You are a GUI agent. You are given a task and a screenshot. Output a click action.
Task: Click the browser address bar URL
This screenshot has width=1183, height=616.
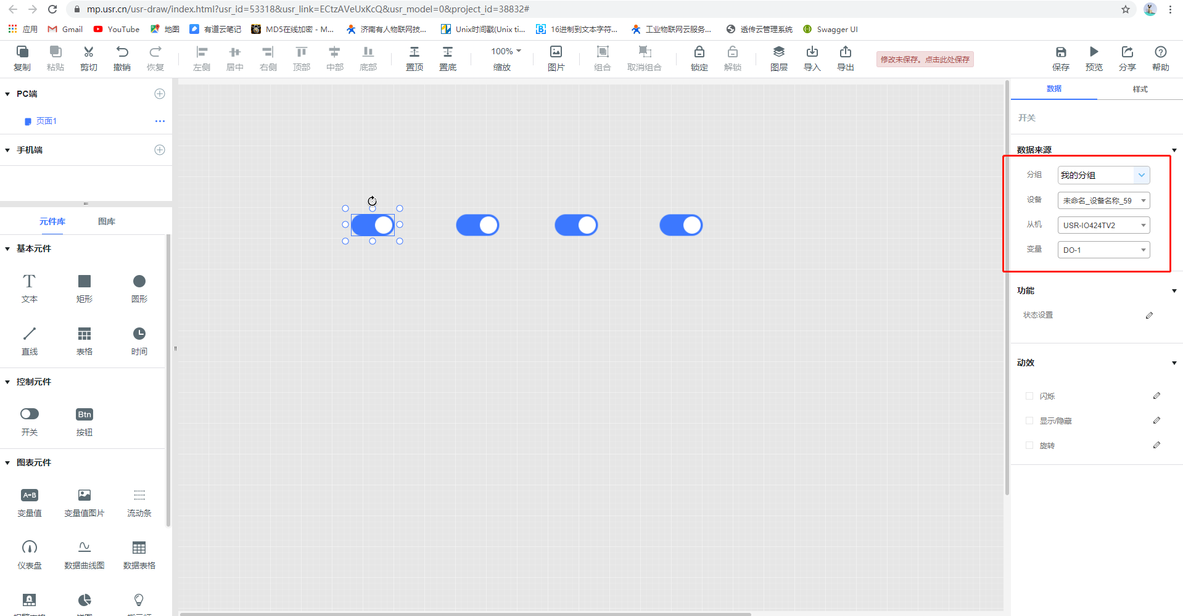(308, 9)
